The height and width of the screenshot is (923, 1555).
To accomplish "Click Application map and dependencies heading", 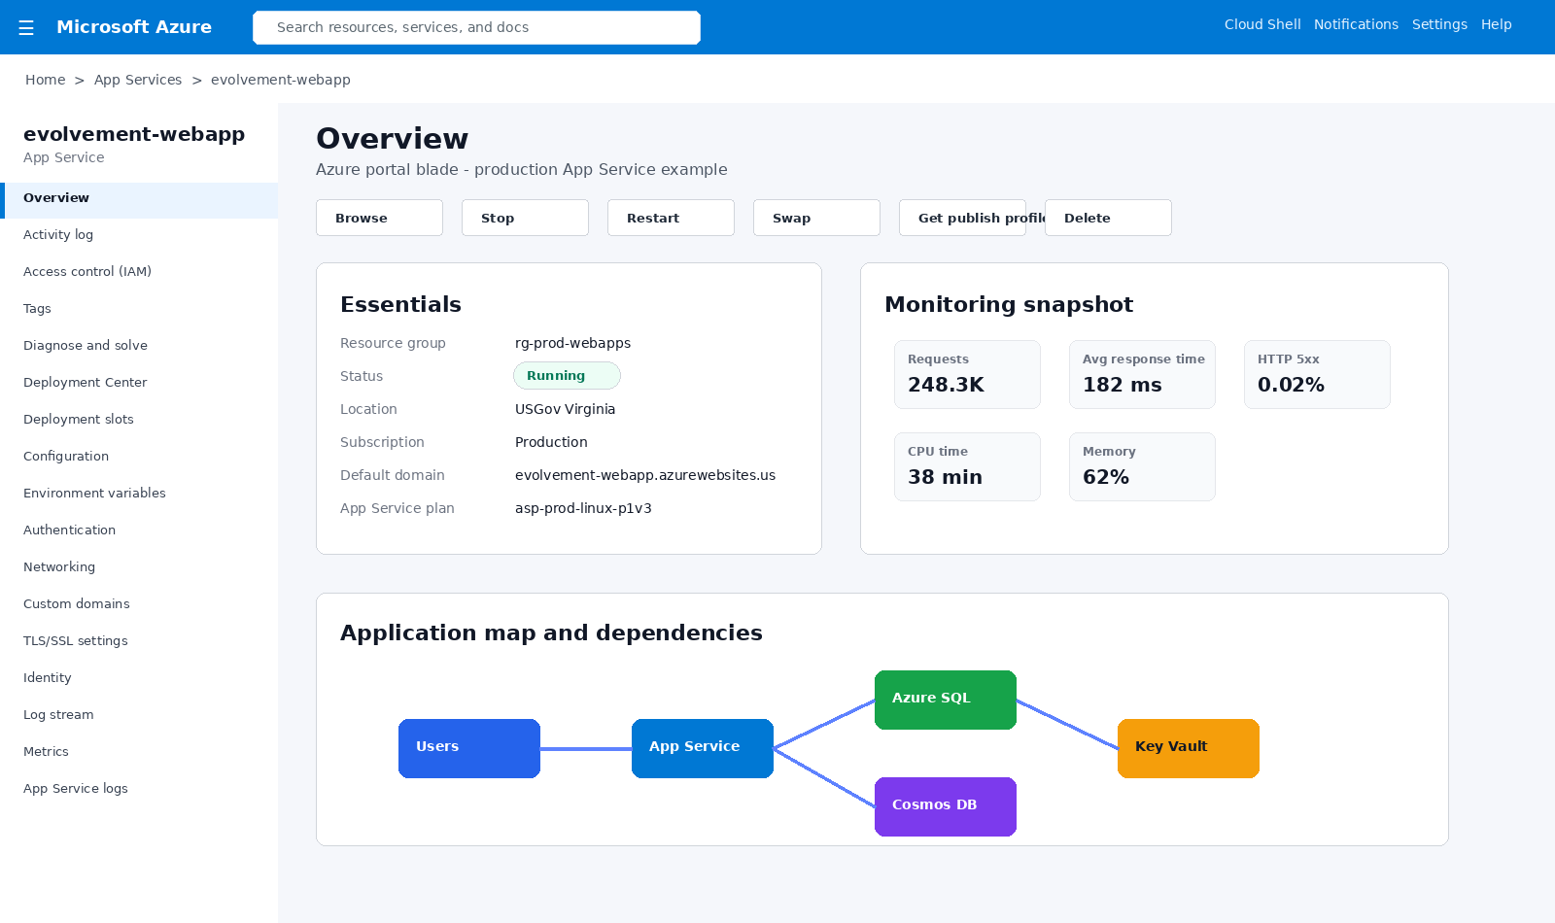I will coord(551,632).
